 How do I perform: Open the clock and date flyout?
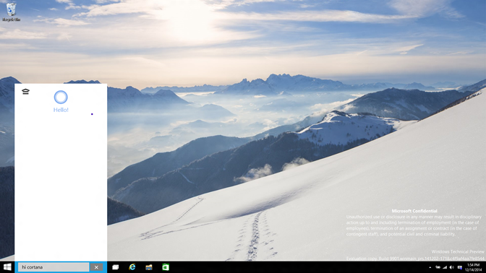pos(473,267)
